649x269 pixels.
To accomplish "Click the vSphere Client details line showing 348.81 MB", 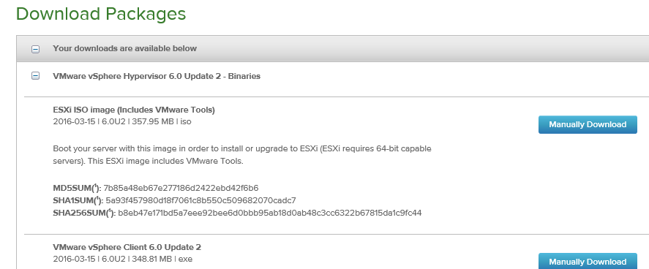I will tap(122, 259).
